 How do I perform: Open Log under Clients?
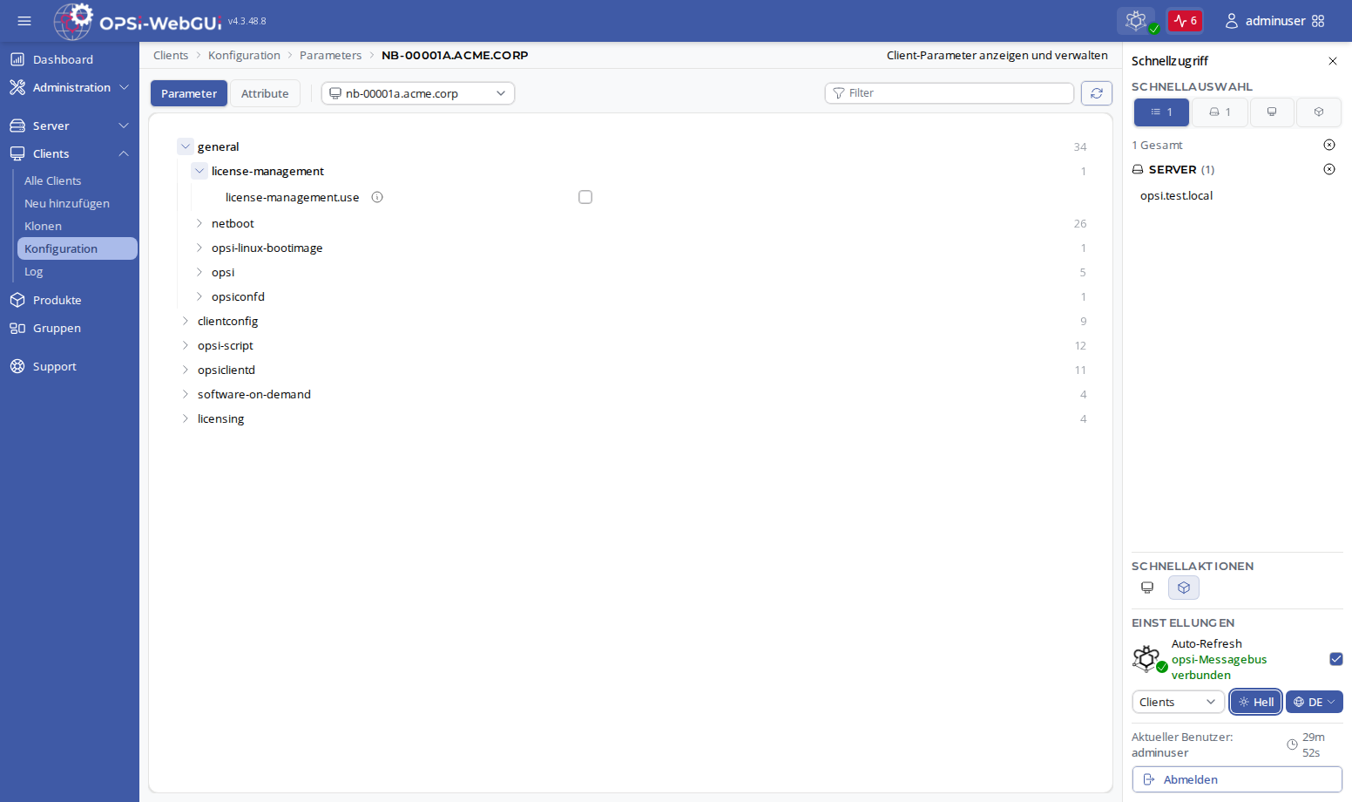coord(33,271)
